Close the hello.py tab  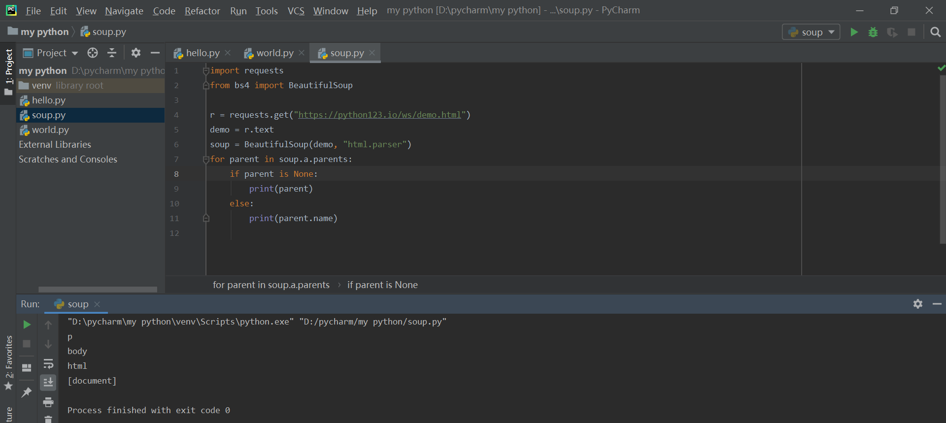coord(228,53)
